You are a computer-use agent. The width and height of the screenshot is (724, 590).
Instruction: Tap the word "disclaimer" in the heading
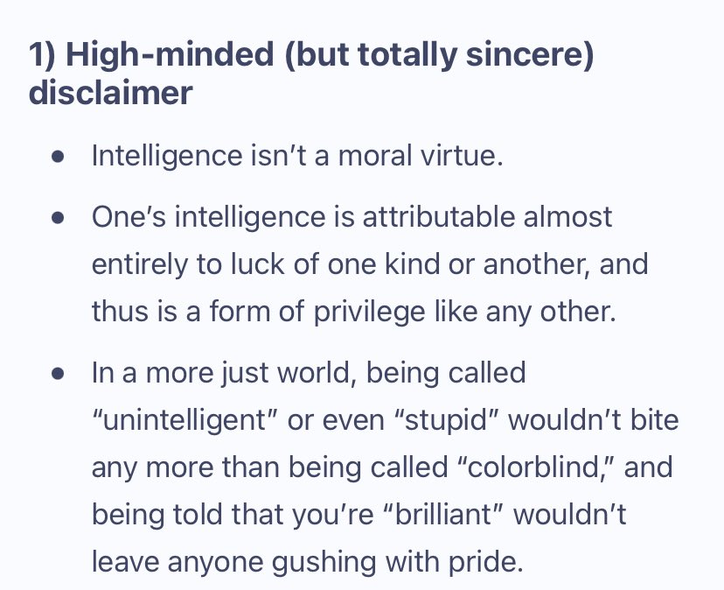[x=110, y=93]
